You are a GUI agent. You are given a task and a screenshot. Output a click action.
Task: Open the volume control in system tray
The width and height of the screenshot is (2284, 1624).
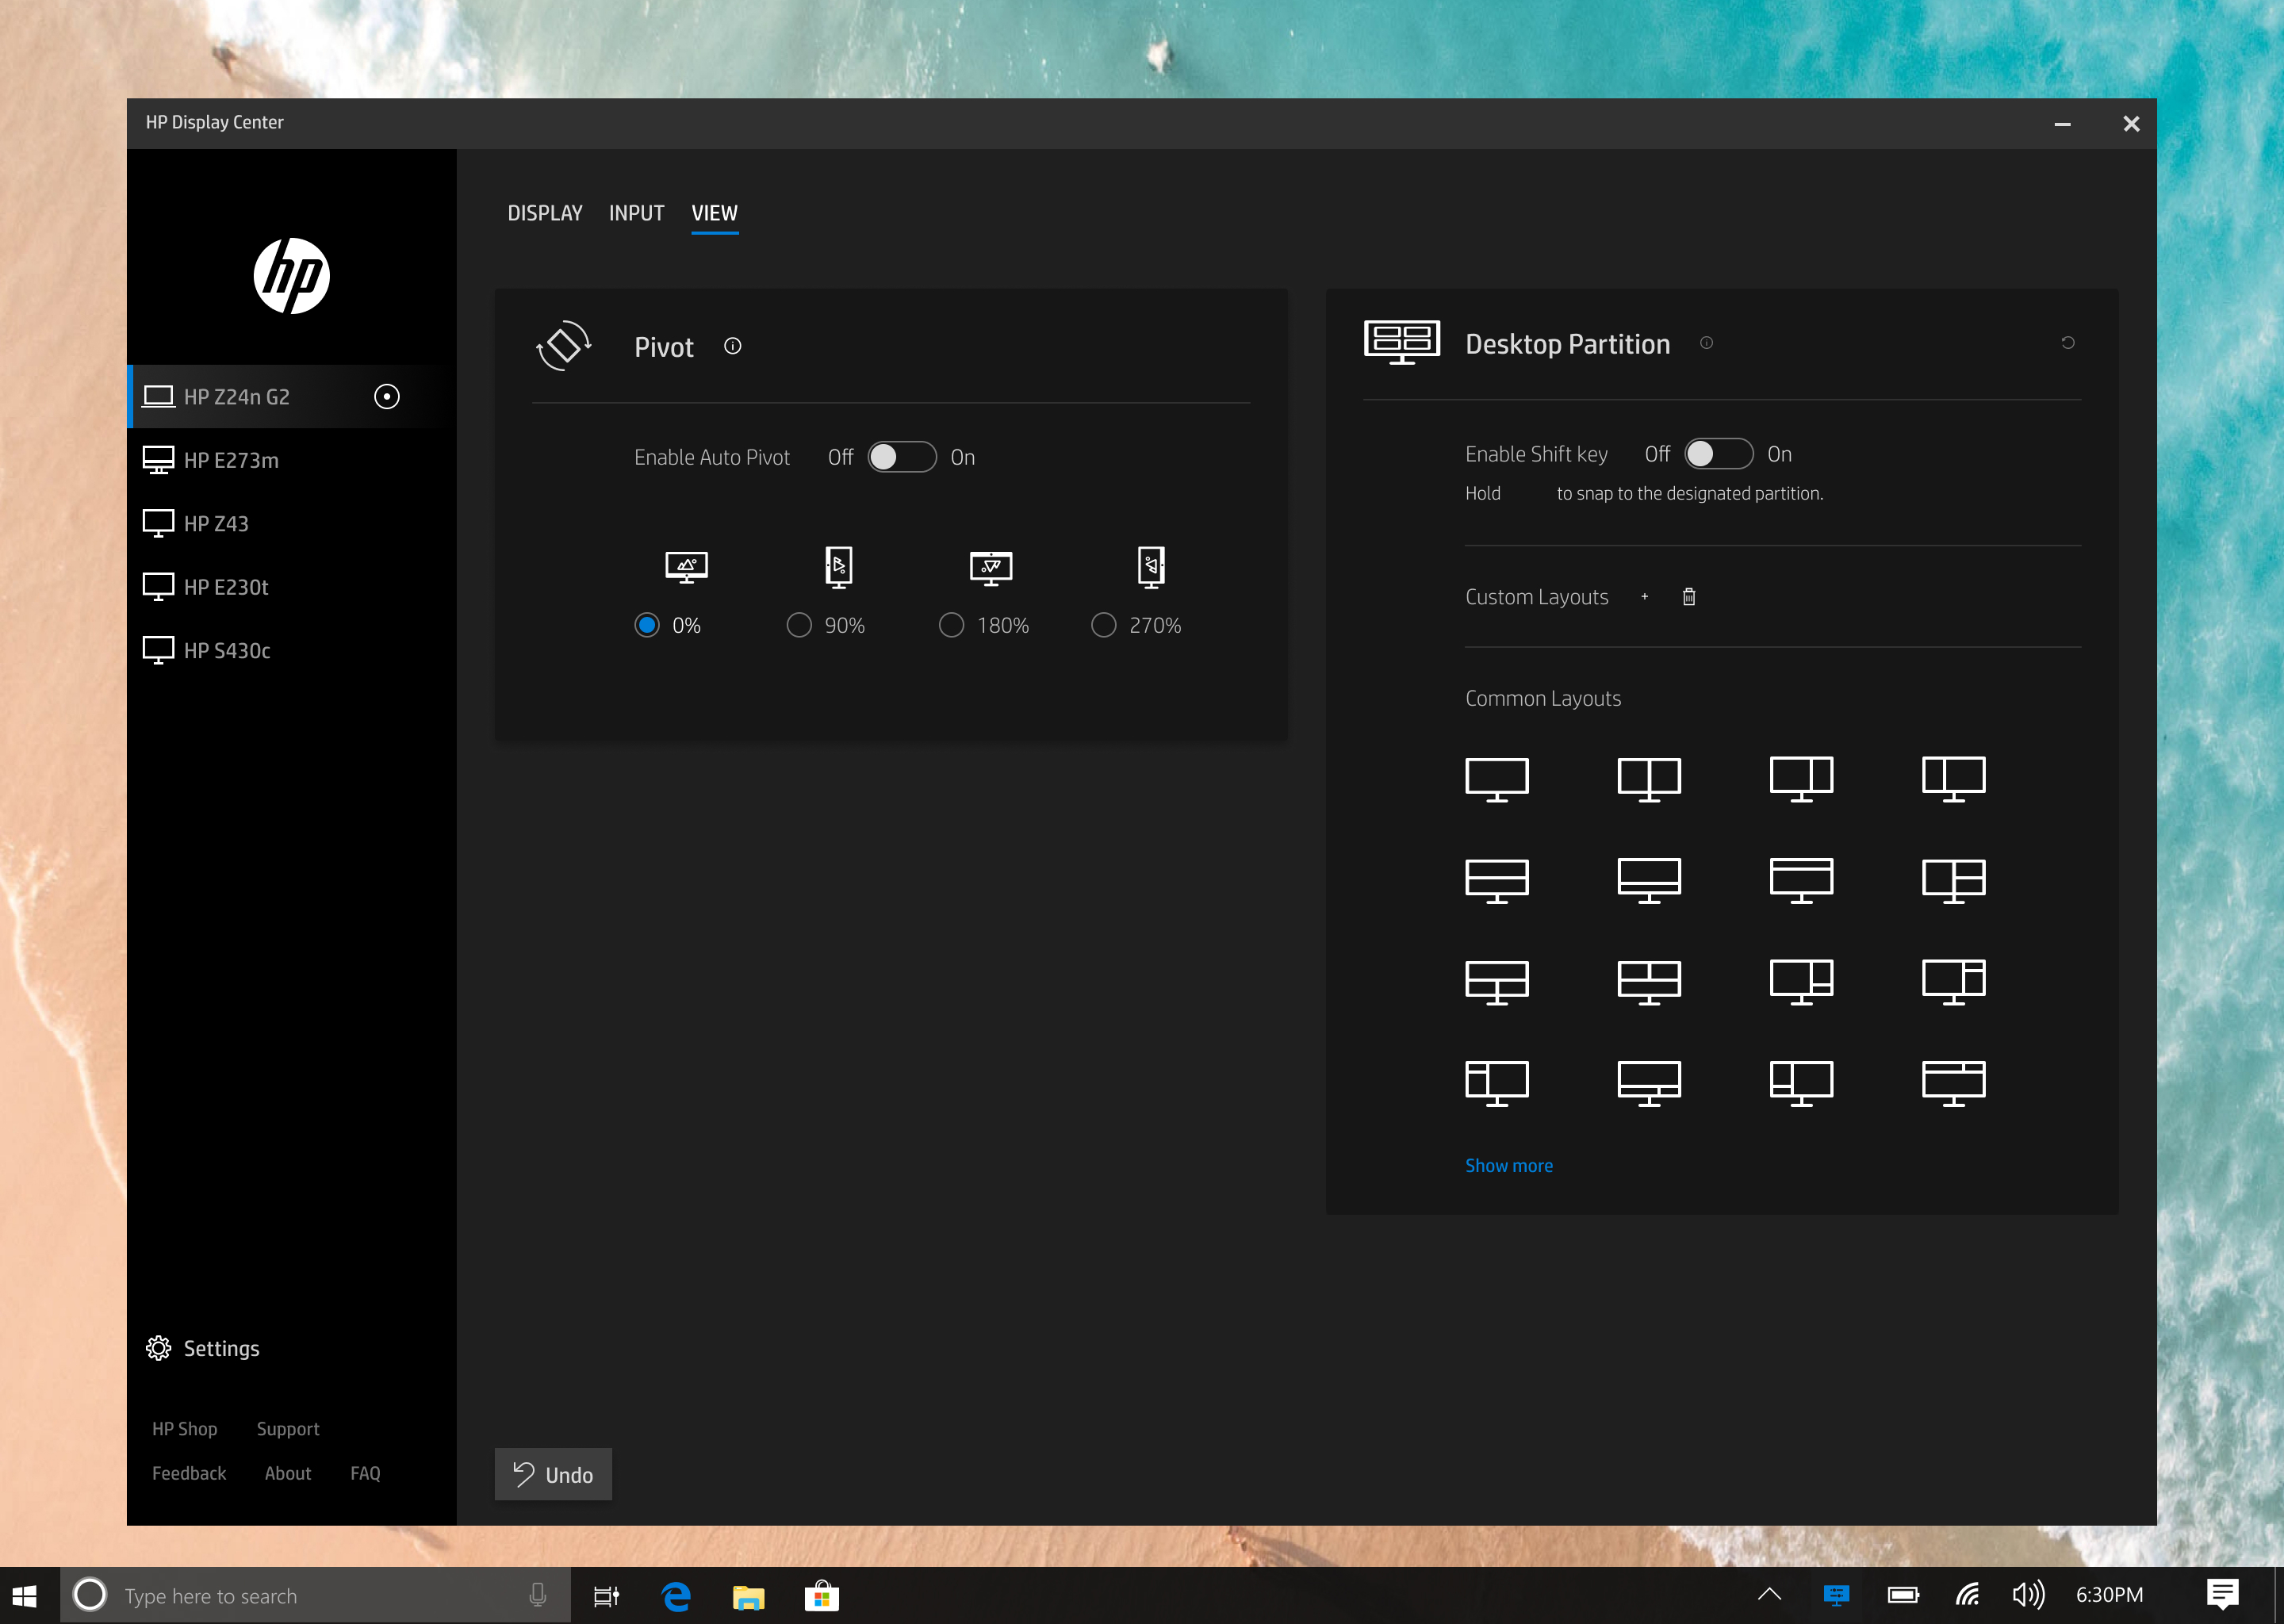(2027, 1595)
